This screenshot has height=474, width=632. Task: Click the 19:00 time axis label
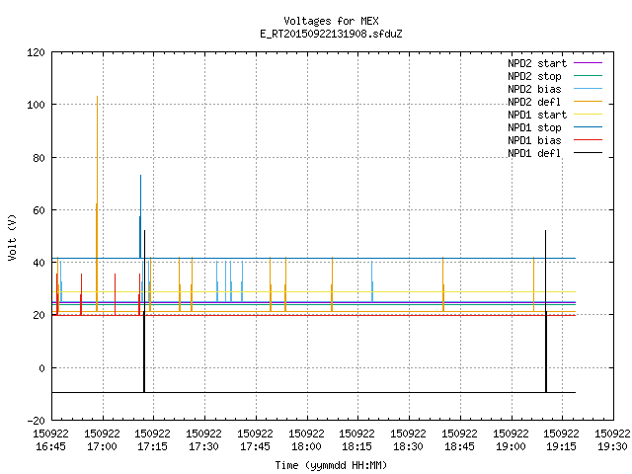tap(511, 447)
